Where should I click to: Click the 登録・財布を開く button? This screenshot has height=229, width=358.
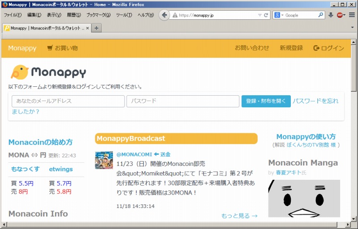click(x=266, y=101)
